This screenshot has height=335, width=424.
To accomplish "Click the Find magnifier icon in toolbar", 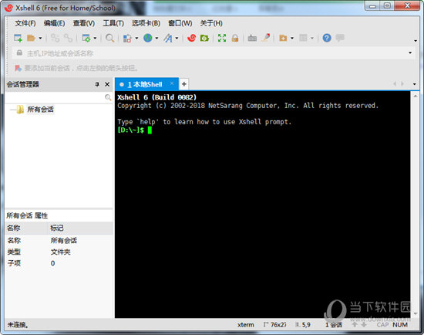I will [x=109, y=38].
